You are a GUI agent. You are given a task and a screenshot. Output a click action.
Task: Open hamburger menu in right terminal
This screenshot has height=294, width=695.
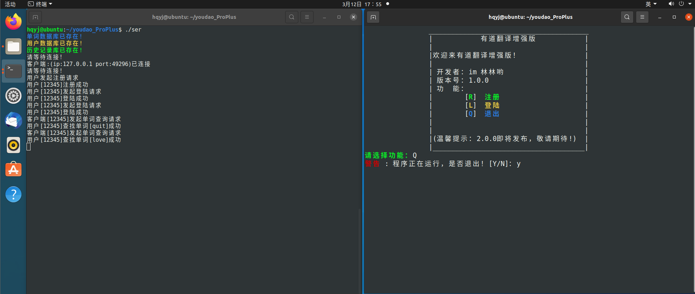coord(642,17)
